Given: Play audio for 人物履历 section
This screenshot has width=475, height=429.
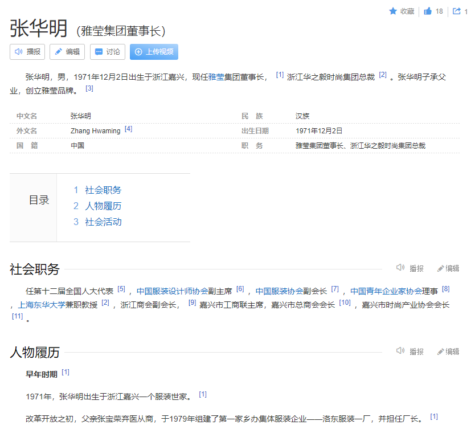Looking at the screenshot, I should (x=410, y=352).
